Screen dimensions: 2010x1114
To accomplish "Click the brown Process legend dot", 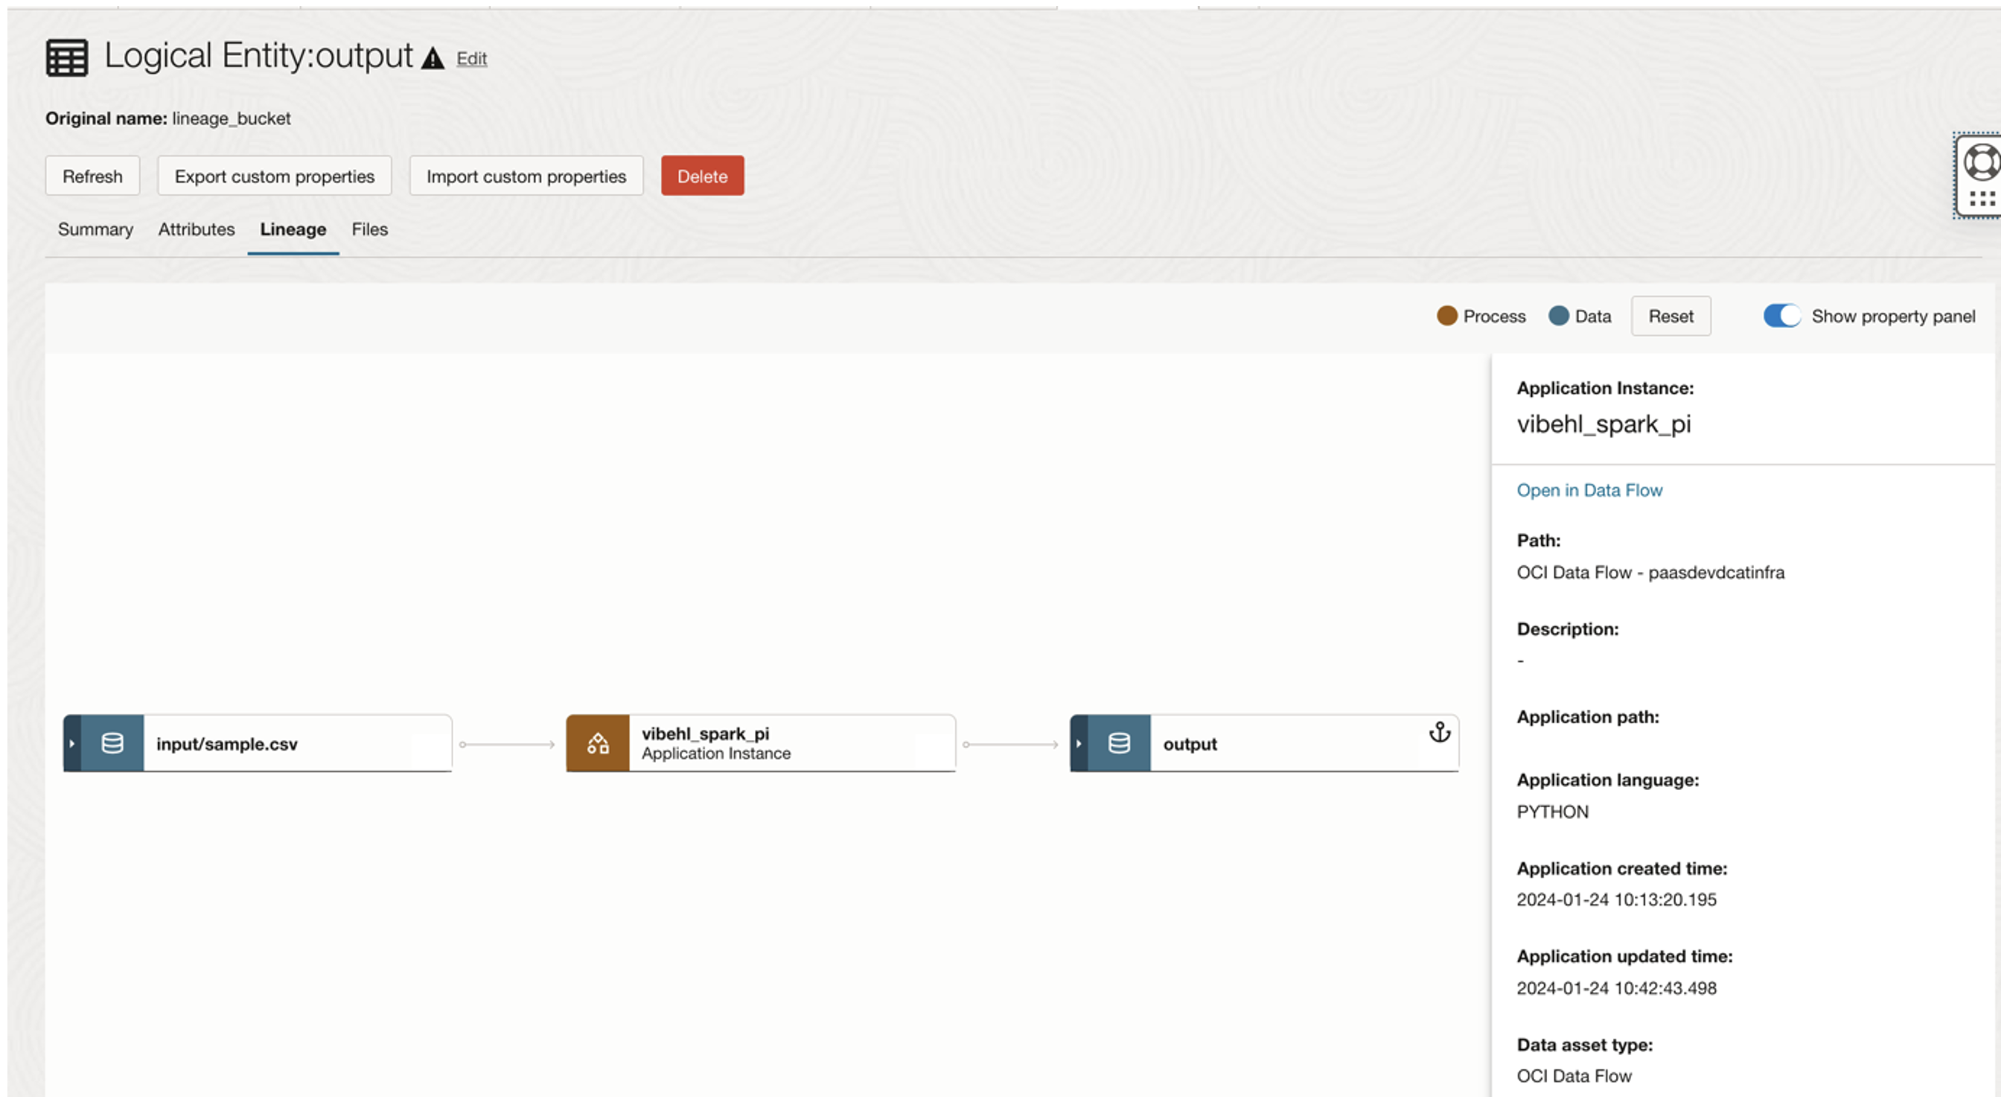I will click(1447, 316).
